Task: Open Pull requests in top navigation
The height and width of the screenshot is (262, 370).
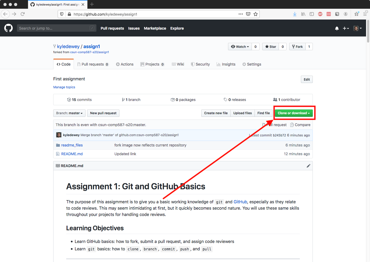Action: (112, 28)
